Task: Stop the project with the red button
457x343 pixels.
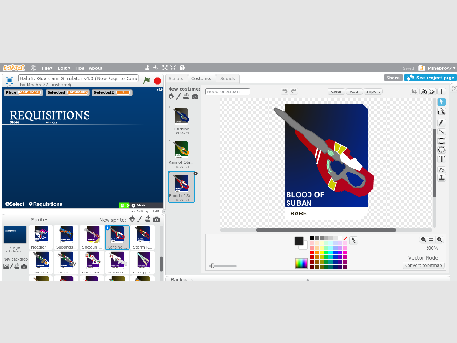Action: click(157, 81)
